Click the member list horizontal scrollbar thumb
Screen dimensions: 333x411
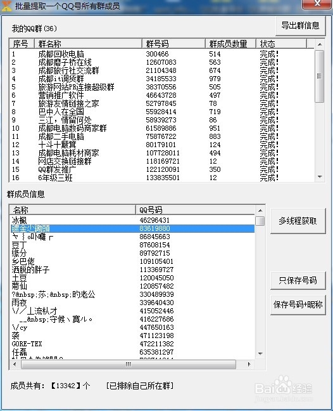click(x=129, y=364)
